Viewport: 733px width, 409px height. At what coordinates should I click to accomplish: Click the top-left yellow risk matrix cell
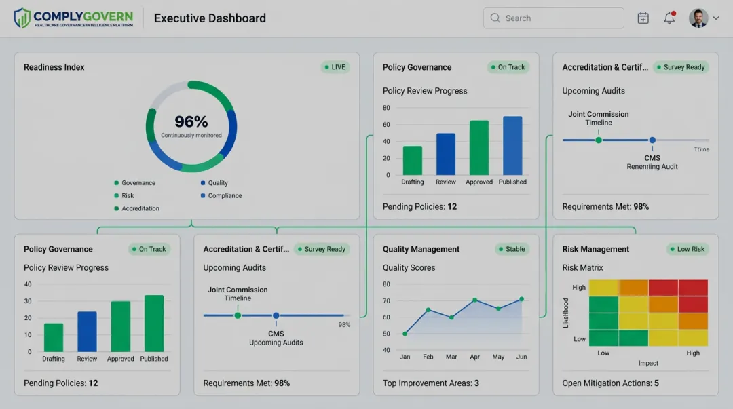click(x=603, y=288)
